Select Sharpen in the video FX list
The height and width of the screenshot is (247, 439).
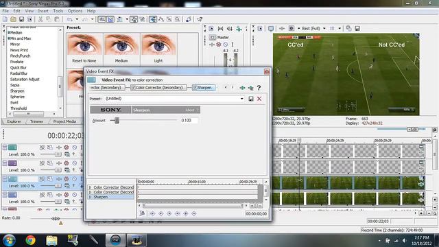[x=17, y=91]
